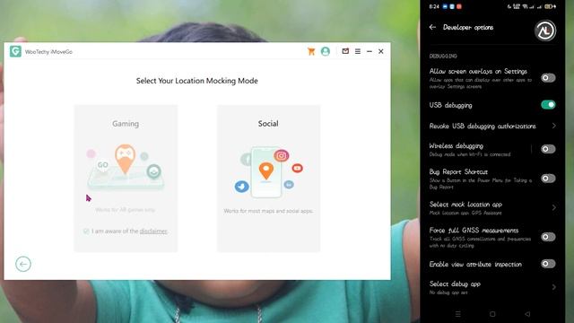Click the Twitter bird icon in Social illustration
574x323 pixels.
(241, 187)
